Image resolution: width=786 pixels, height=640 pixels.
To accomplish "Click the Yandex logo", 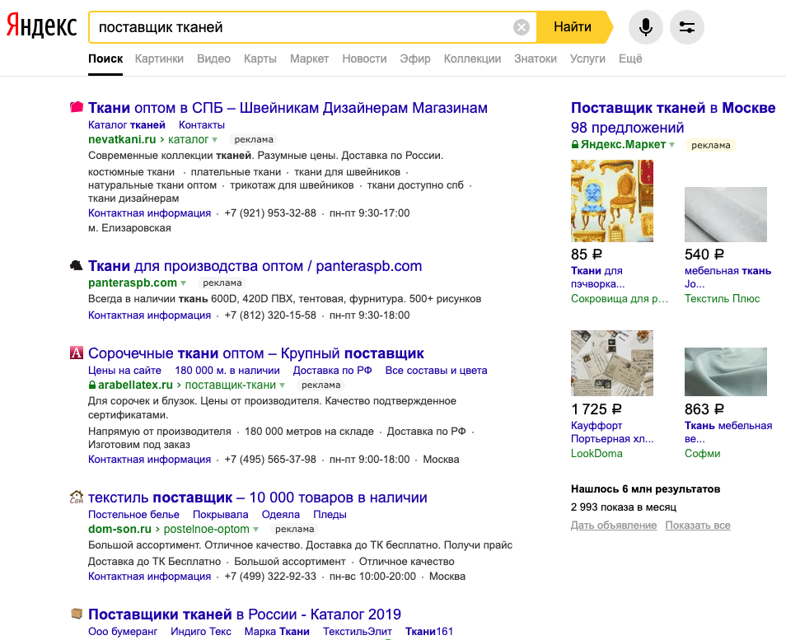I will point(41,25).
